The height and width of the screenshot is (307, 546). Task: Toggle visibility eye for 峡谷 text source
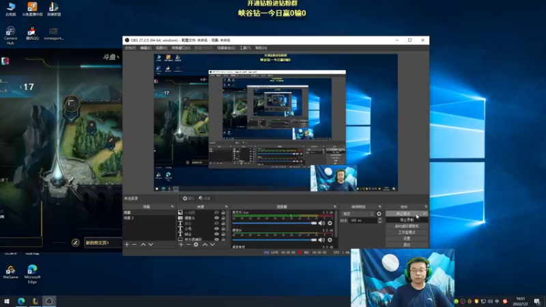point(216,234)
